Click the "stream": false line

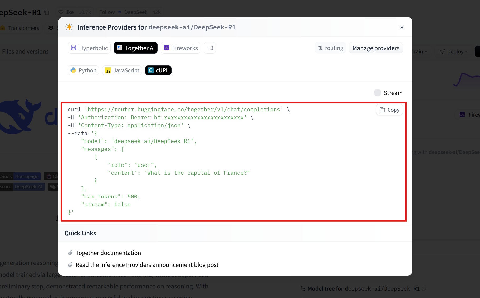[x=106, y=205]
